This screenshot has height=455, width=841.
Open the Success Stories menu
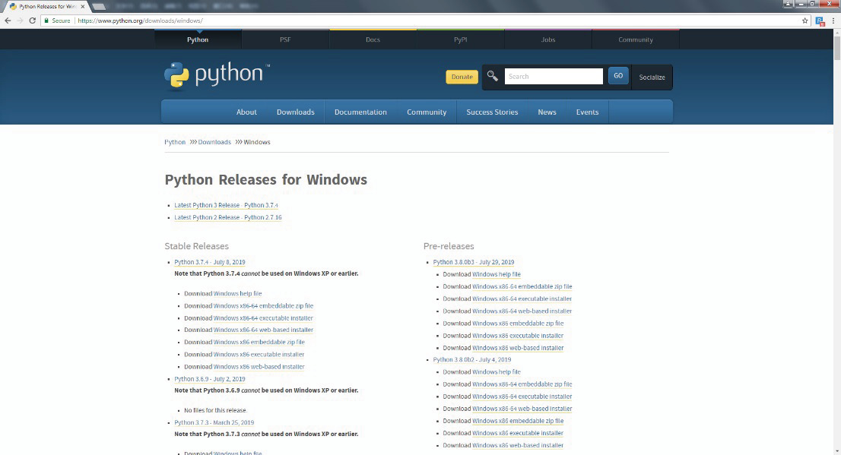pyautogui.click(x=492, y=112)
